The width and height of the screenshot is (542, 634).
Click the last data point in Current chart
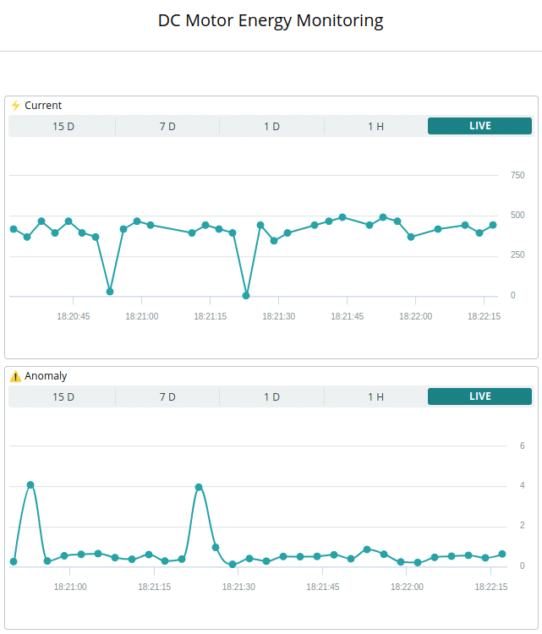pos(493,225)
